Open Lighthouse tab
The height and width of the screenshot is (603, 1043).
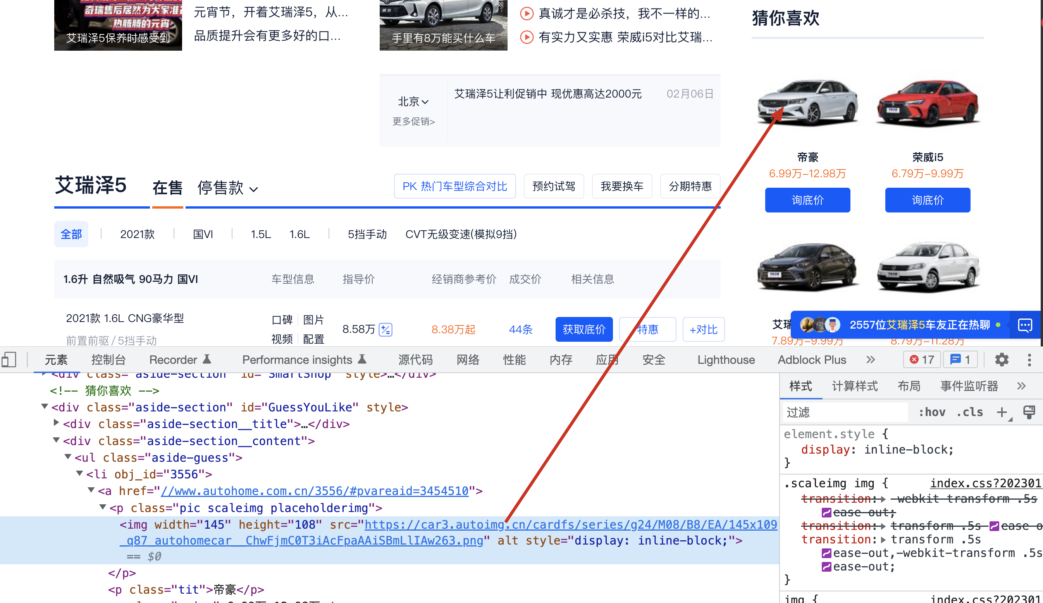[x=726, y=360]
